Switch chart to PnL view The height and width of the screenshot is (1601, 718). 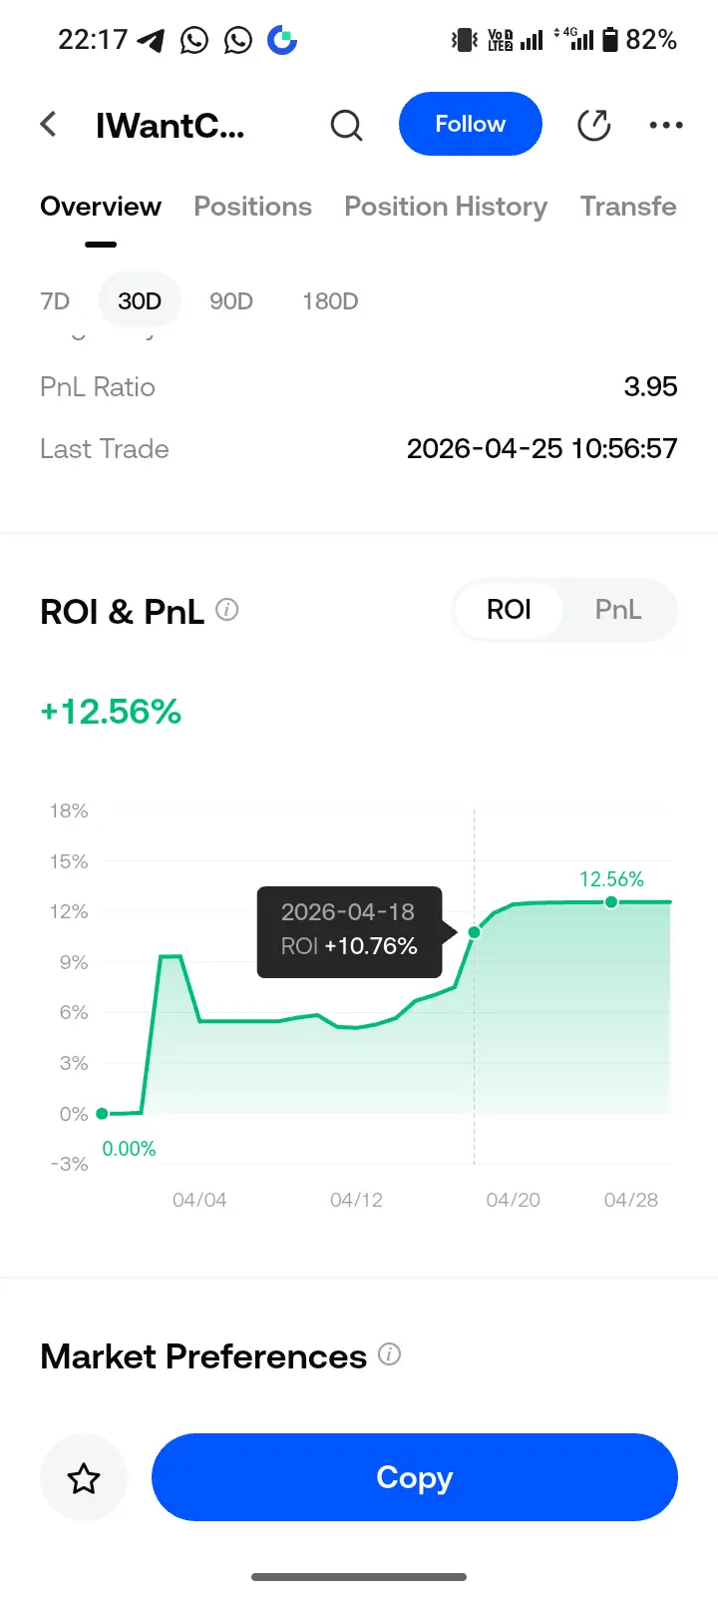(617, 610)
